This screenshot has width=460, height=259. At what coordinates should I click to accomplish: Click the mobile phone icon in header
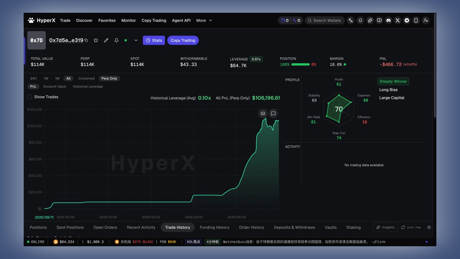[416, 20]
